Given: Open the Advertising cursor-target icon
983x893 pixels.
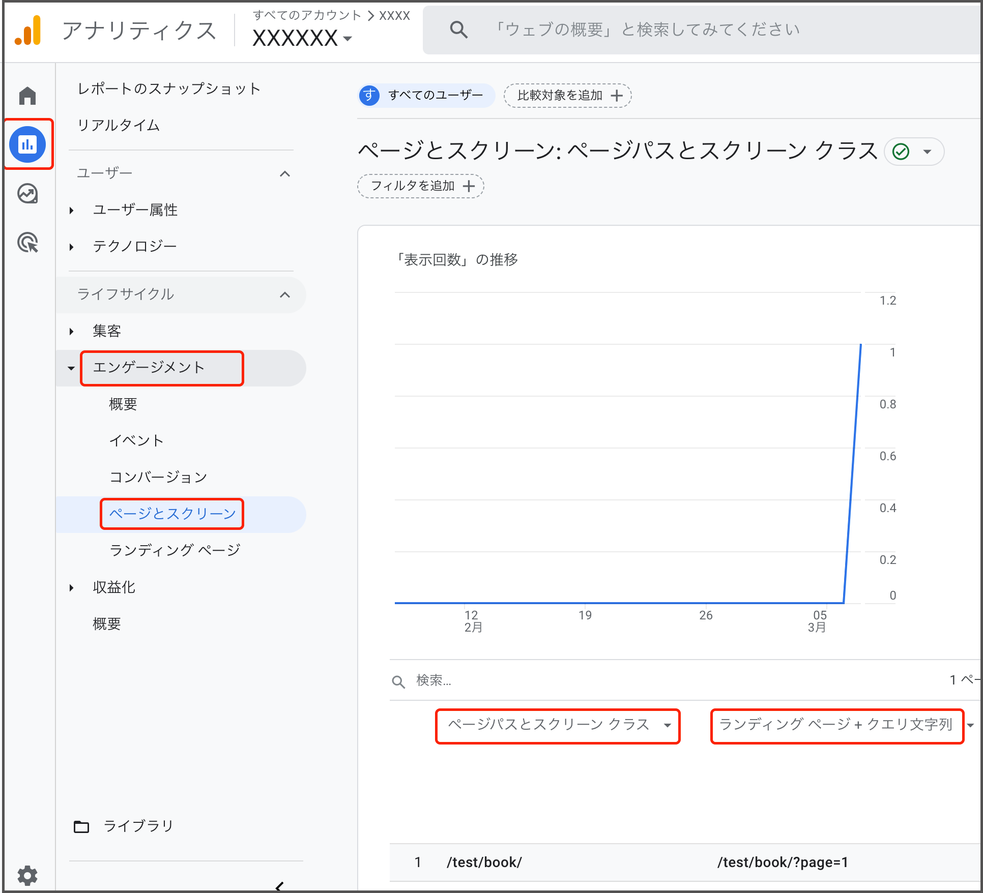Looking at the screenshot, I should tap(27, 243).
